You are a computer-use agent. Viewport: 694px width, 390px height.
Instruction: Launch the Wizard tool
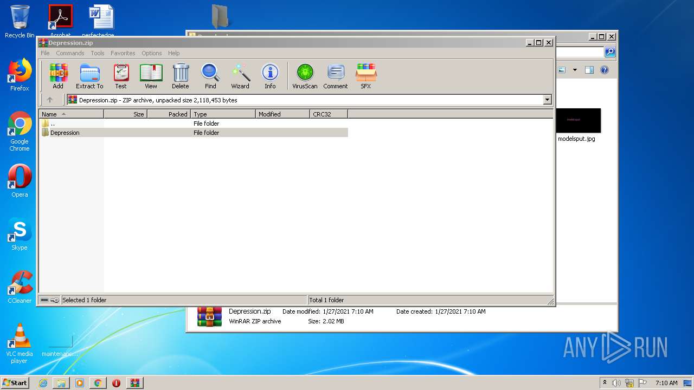(240, 76)
